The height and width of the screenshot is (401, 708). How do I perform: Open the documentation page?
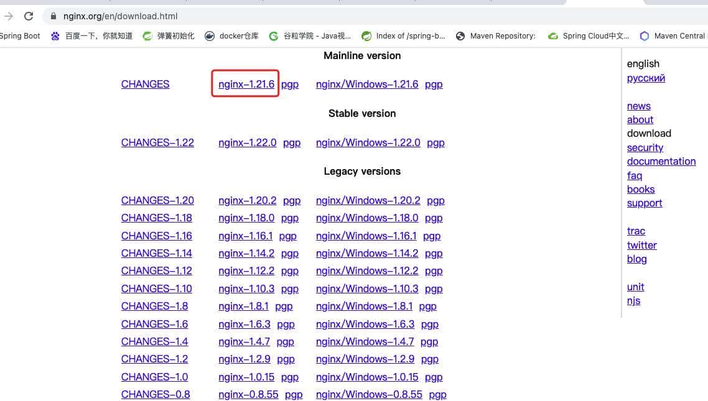point(661,161)
